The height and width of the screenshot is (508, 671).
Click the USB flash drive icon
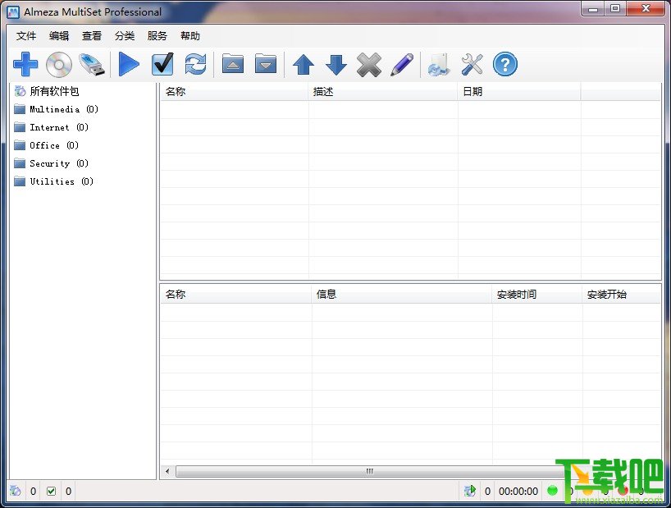pyautogui.click(x=92, y=65)
